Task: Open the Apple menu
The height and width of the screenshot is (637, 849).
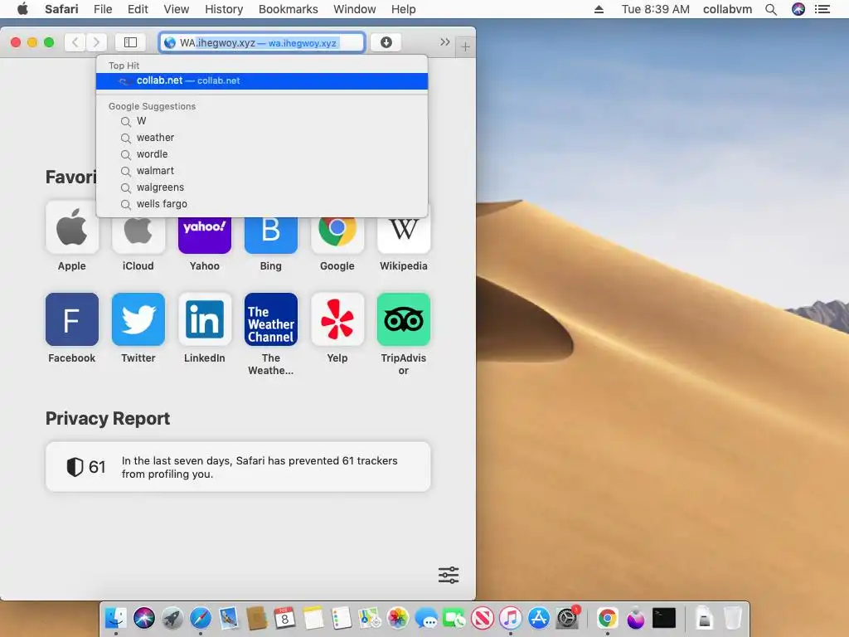Action: pos(22,9)
